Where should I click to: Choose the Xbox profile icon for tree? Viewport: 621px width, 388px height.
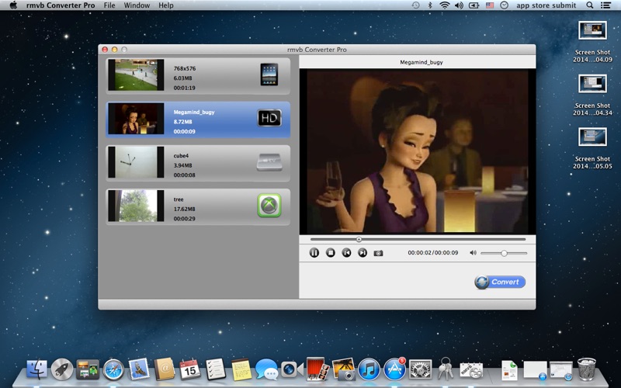[269, 206]
